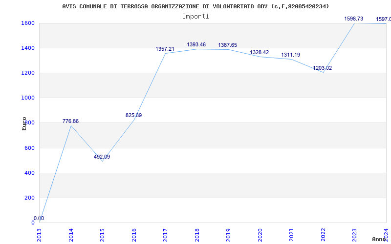The image size is (391, 244).
Task: Click year 2020 on the x-axis
Action: click(x=260, y=234)
